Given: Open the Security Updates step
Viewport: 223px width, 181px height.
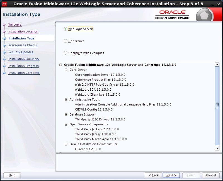Looking at the screenshot, I should pos(21,52).
